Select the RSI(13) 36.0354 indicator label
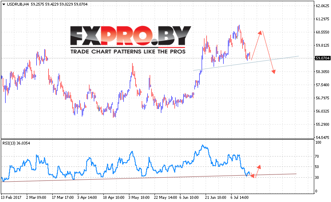The width and height of the screenshot is (331, 202). [16, 143]
